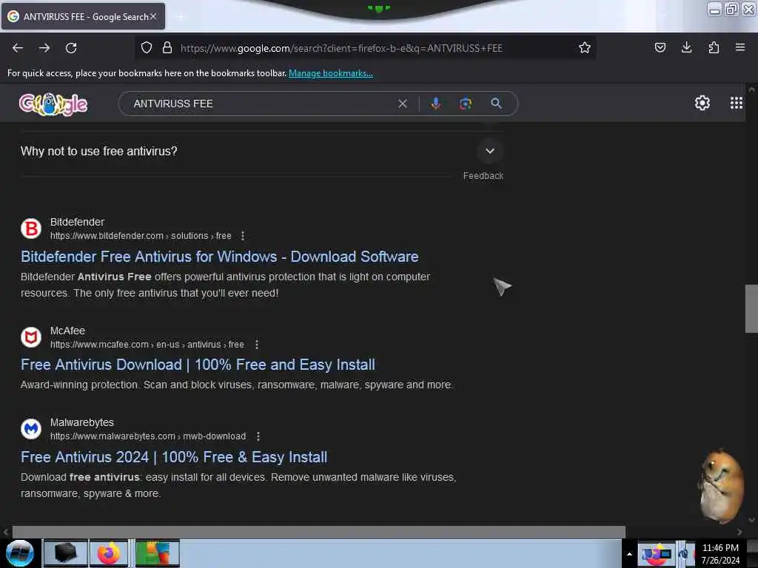Click the Bitdefender URL breadcrumb text
Image resolution: width=758 pixels, height=568 pixels.
click(141, 236)
